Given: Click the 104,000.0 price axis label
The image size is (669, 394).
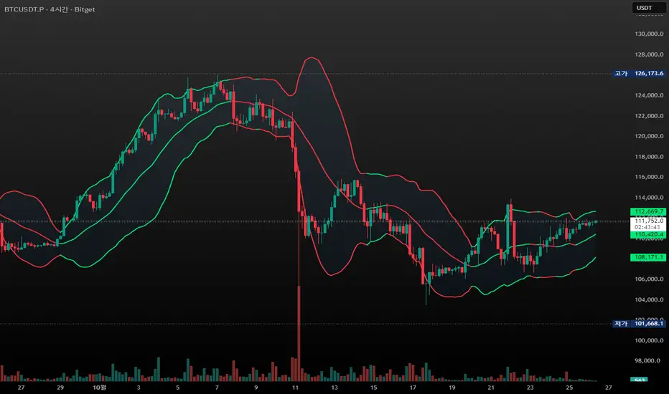Looking at the screenshot, I should pos(649,299).
